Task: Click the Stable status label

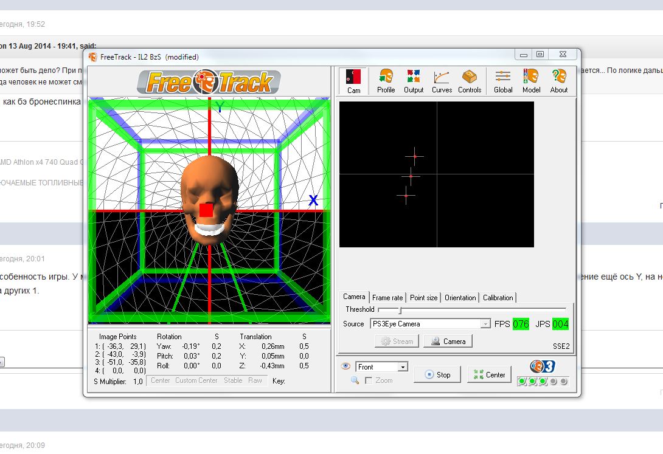Action: click(x=233, y=380)
